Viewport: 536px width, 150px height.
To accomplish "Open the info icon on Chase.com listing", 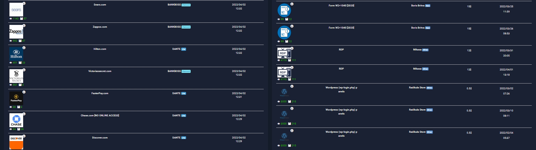I will coord(24,114).
